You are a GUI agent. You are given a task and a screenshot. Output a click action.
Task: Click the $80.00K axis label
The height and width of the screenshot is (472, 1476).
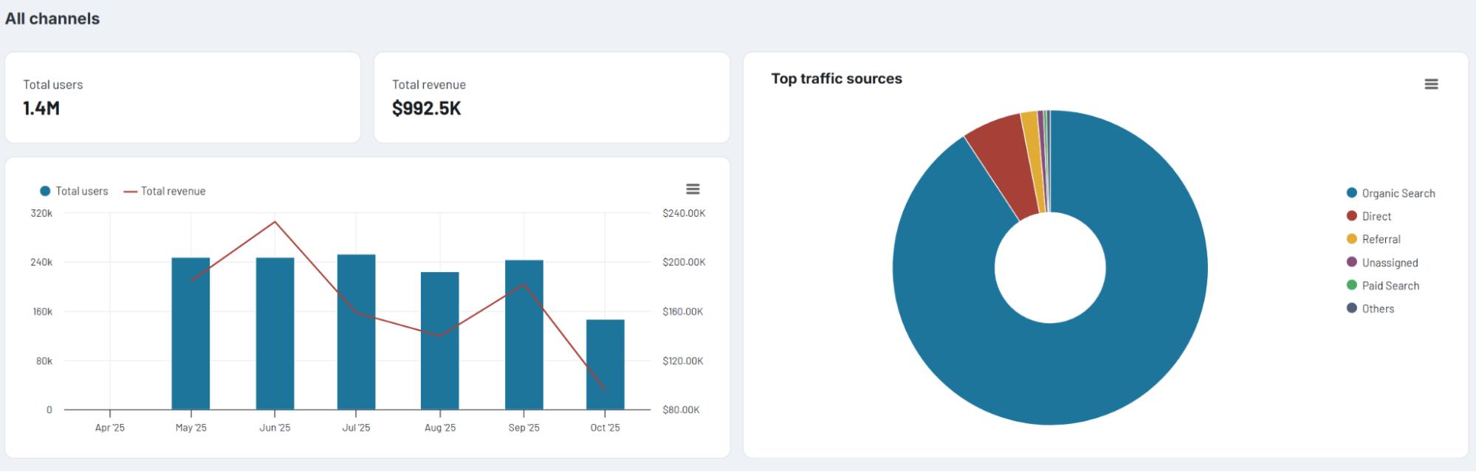[x=681, y=409]
